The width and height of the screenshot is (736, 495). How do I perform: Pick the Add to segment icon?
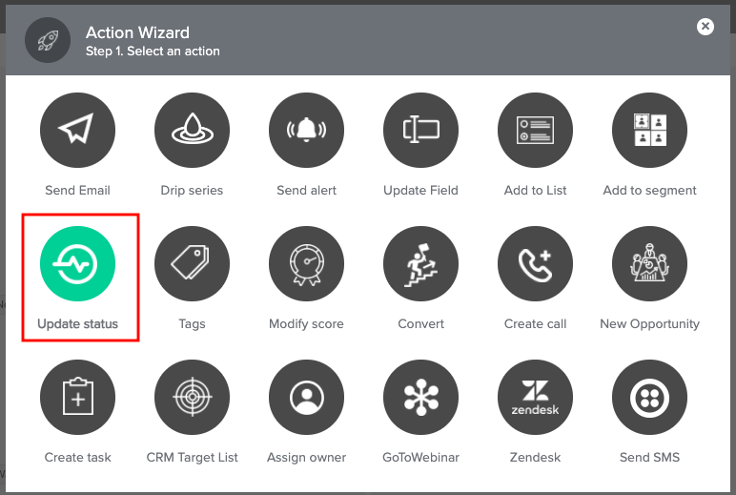pos(650,130)
